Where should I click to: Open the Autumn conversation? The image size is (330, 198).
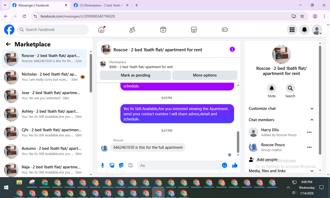coord(45,151)
